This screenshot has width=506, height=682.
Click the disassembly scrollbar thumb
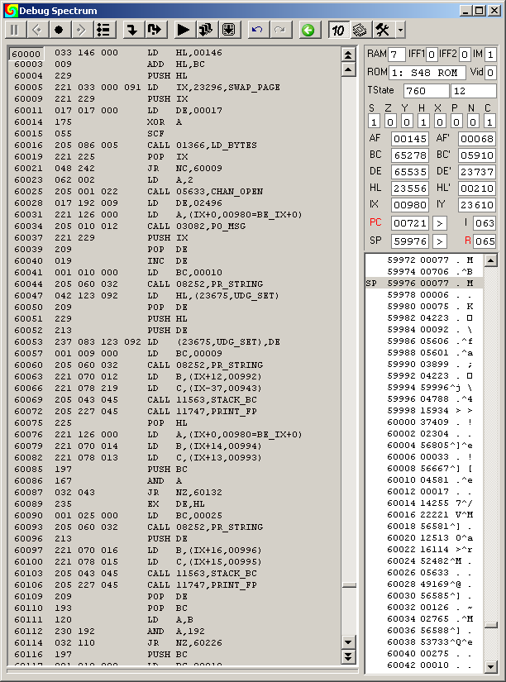tap(349, 585)
